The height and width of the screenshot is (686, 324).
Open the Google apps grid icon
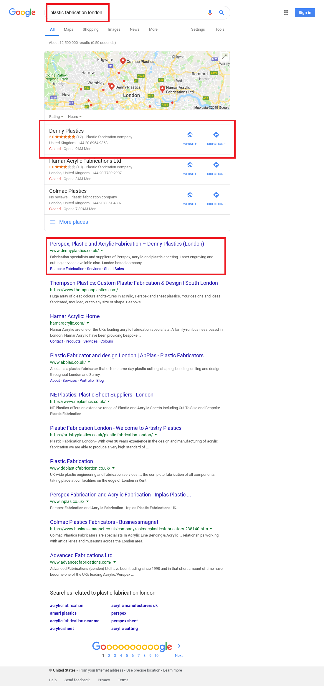coord(286,13)
